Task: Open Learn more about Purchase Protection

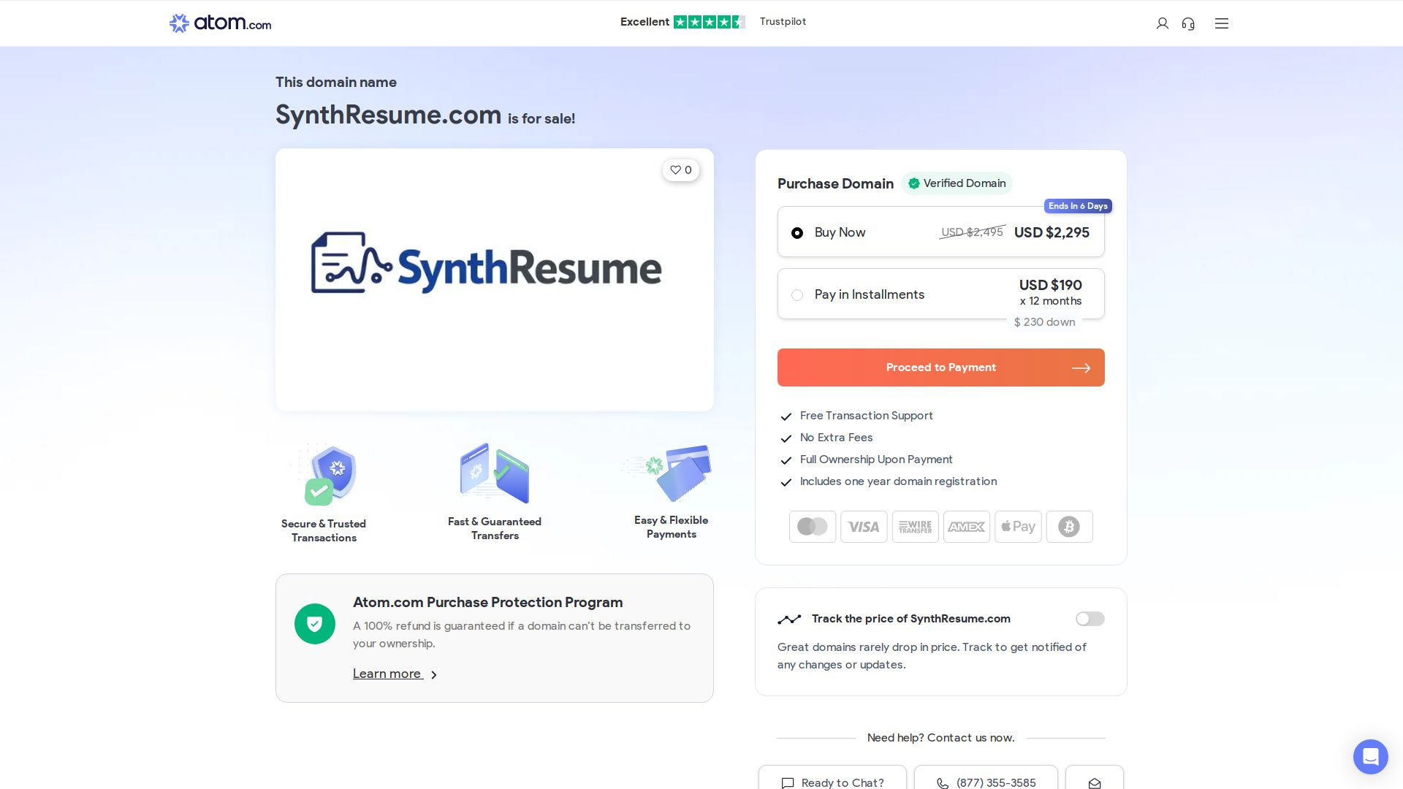Action: pyautogui.click(x=388, y=674)
